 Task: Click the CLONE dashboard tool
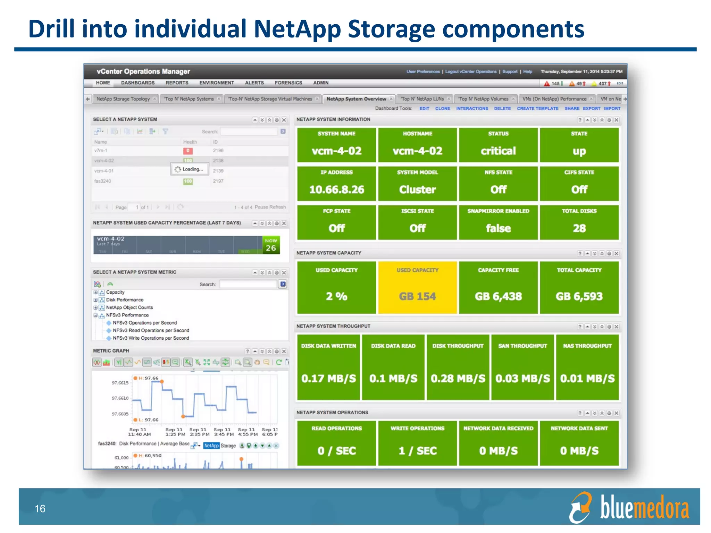point(443,109)
